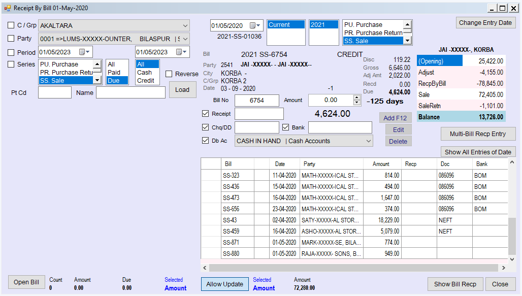The image size is (522, 296).
Task: Uncheck the Chq/DD checkbox
Action: point(206,127)
